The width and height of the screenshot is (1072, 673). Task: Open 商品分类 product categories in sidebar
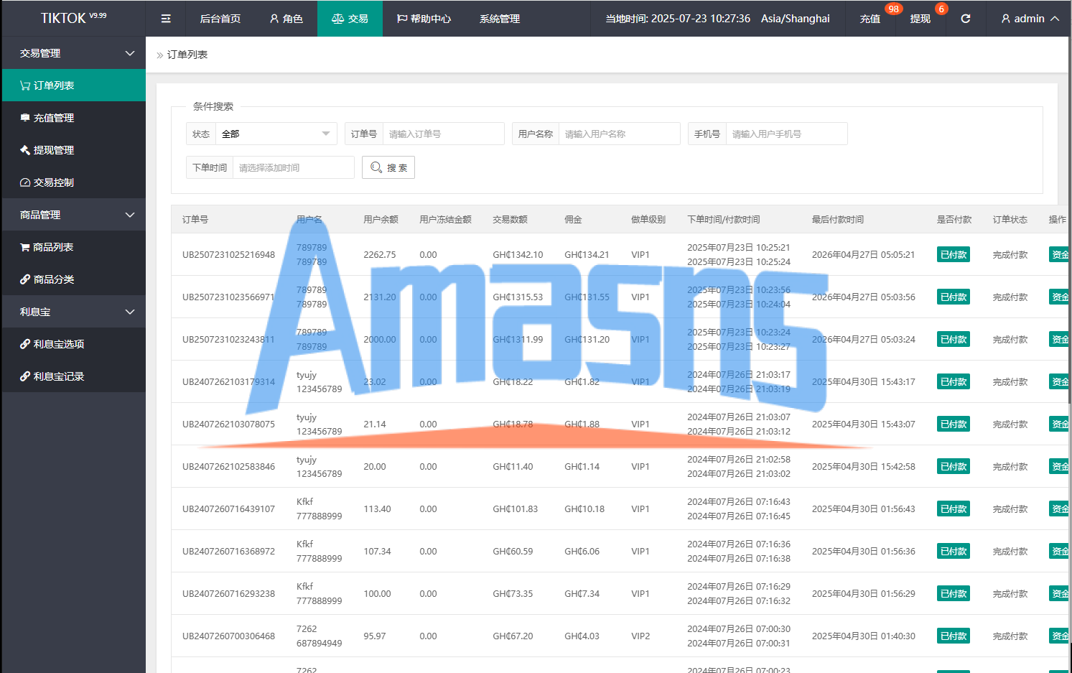(54, 279)
